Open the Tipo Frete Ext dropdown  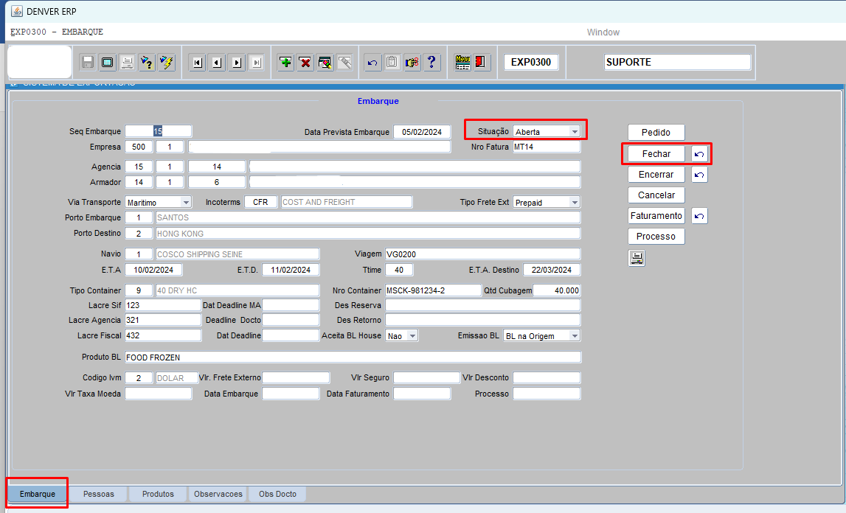[x=575, y=202]
